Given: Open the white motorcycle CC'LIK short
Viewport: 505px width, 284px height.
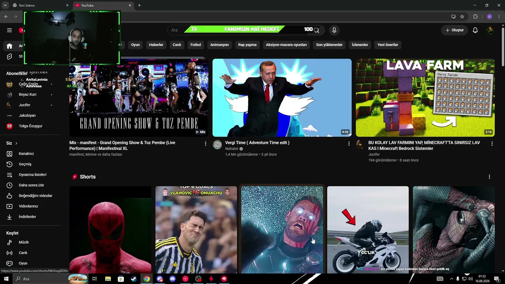Looking at the screenshot, I should 368,230.
